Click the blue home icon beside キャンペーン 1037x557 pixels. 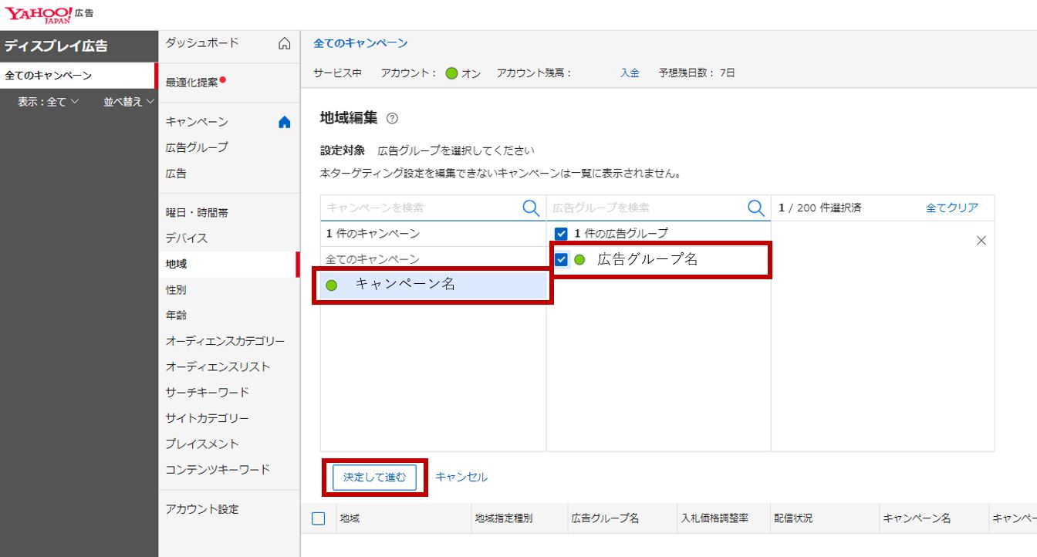click(x=285, y=122)
